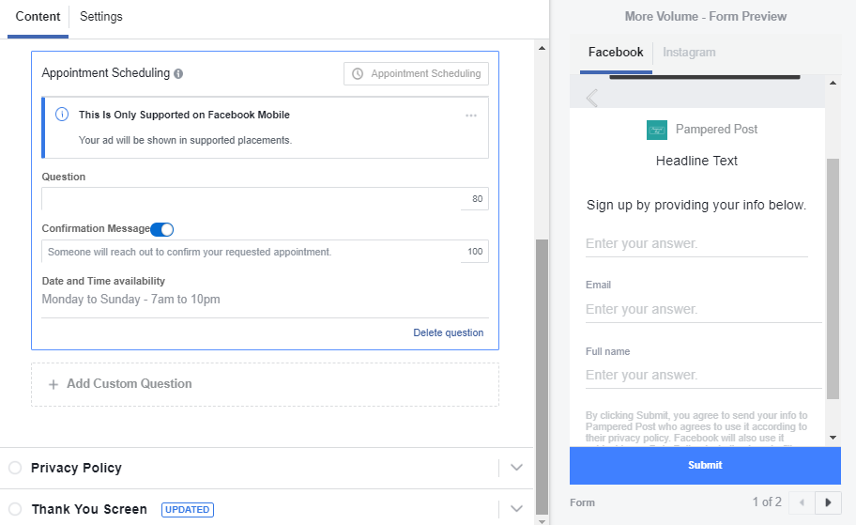Switch preview to the Instagram tab

689,53
